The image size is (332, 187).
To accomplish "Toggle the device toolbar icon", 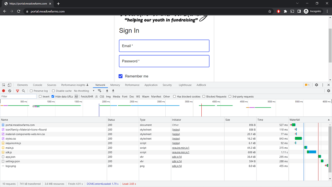I will [x=9, y=85].
